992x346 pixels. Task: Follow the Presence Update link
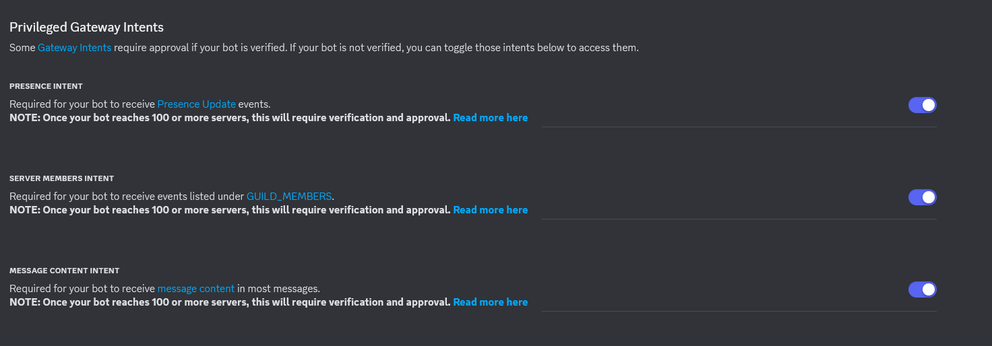[196, 104]
